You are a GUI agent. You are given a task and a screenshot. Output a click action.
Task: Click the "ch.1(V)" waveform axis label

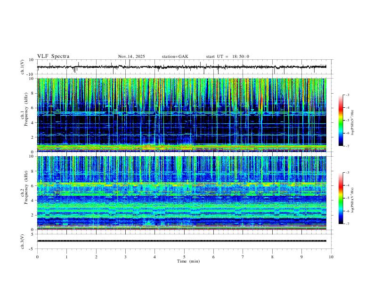pos(23,67)
